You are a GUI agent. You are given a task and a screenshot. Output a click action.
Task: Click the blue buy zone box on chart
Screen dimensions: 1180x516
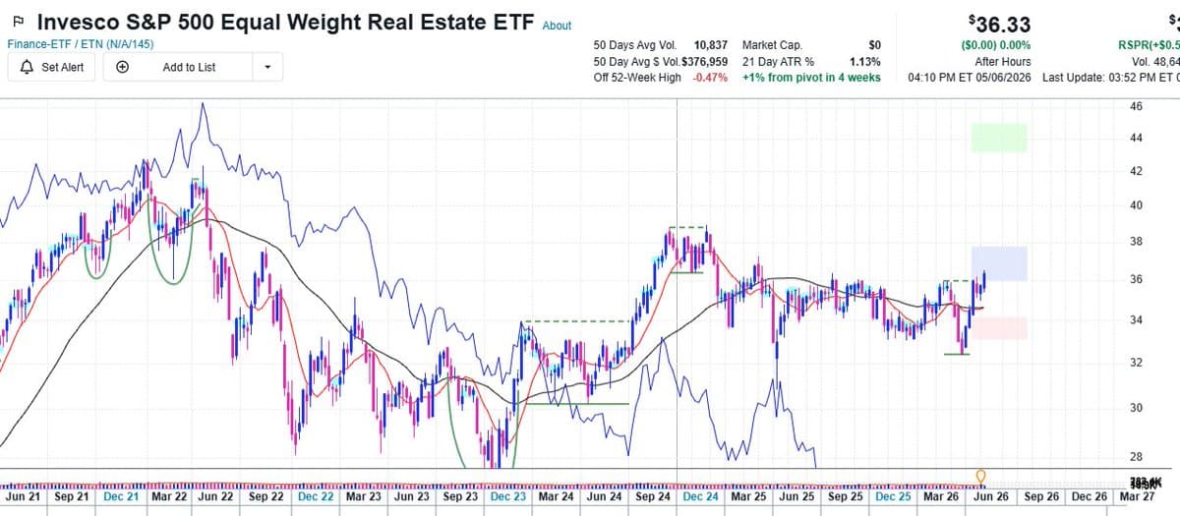click(999, 263)
